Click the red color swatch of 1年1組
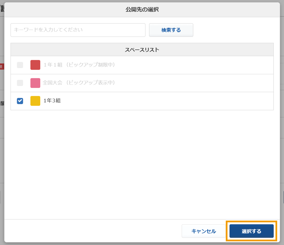Screen dimensions: 284x245 point(35,65)
